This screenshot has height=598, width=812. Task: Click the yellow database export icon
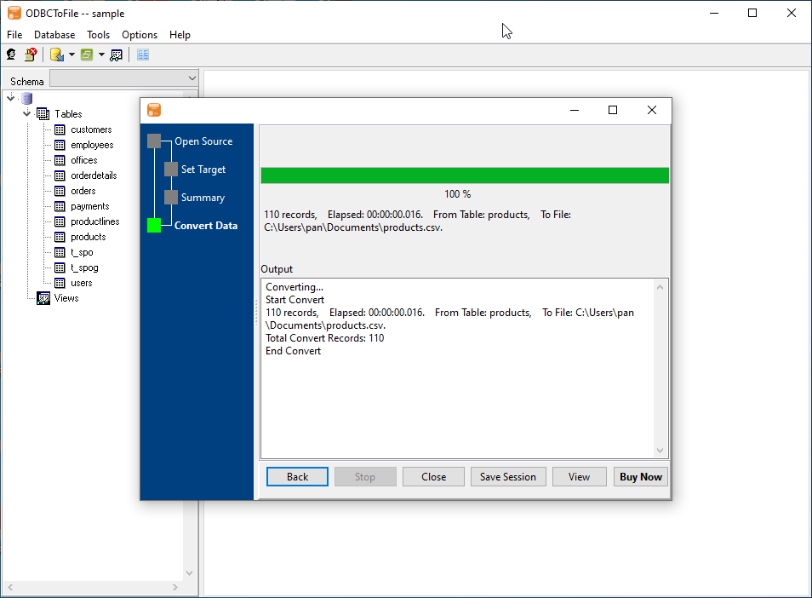pos(56,55)
